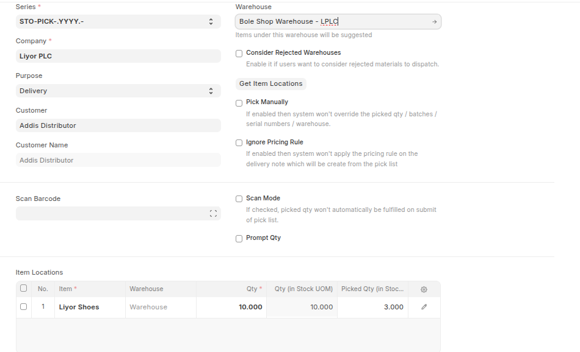Select all rows checkbox in table header
Image resolution: width=580 pixels, height=352 pixels.
(24, 289)
